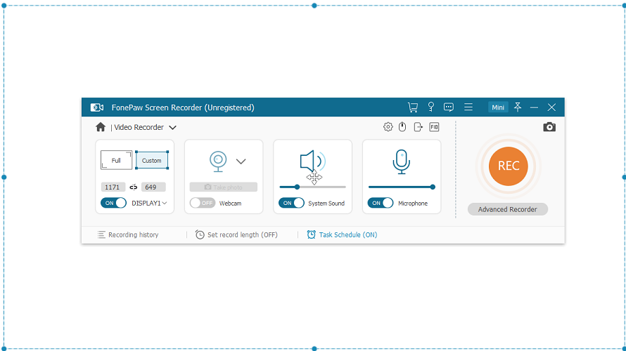Click the system sound speaker icon
Screen dimensions: 626x351
click(312, 161)
